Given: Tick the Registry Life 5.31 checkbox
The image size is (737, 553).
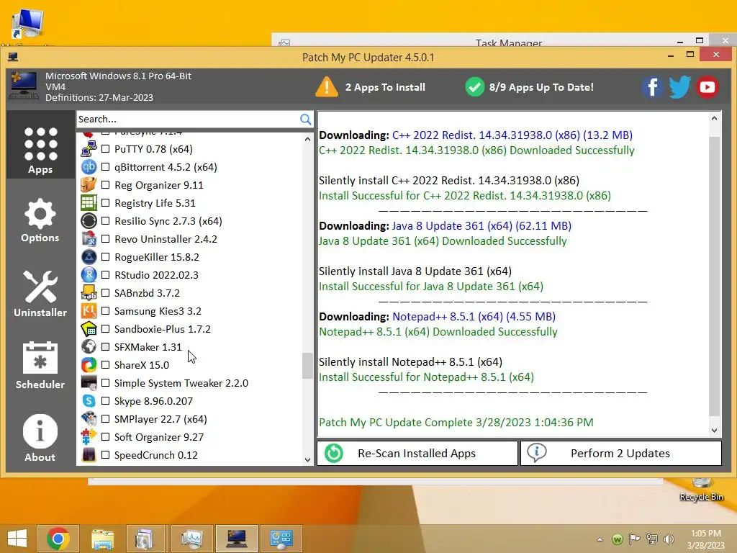Looking at the screenshot, I should [x=106, y=203].
